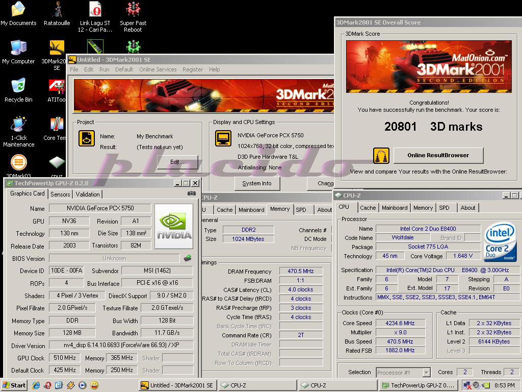
Task: Open the Windows Start menu
Action: (14, 385)
